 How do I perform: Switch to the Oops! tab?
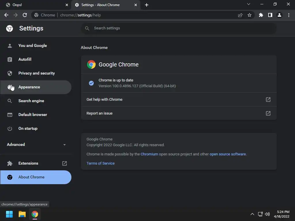pyautogui.click(x=35, y=5)
